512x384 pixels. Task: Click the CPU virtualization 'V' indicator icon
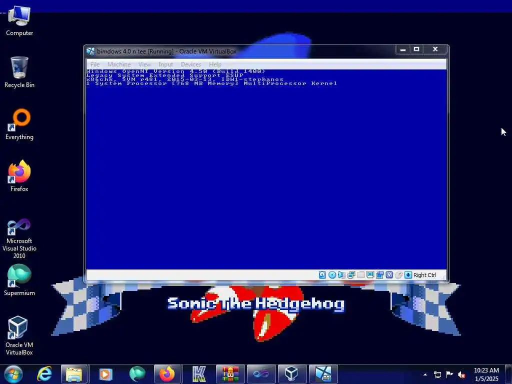tap(389, 275)
